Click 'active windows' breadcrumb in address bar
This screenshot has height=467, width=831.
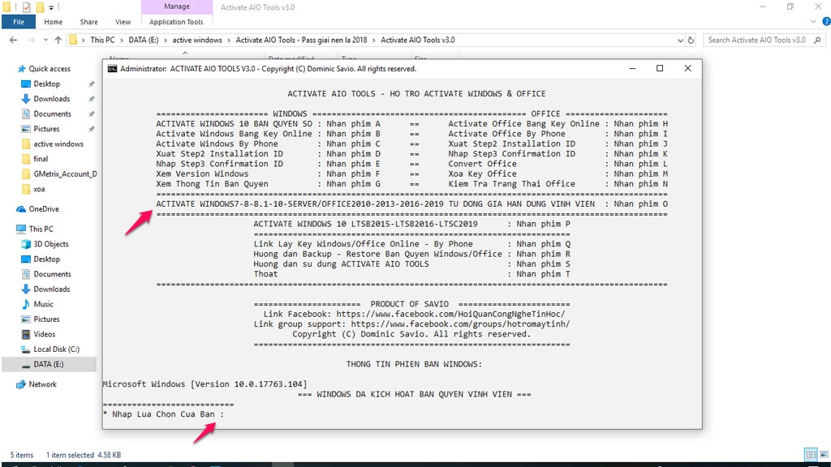pos(197,40)
